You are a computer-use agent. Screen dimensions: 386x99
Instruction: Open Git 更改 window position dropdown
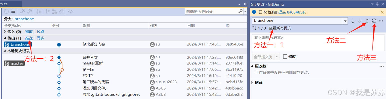tap(373, 4)
